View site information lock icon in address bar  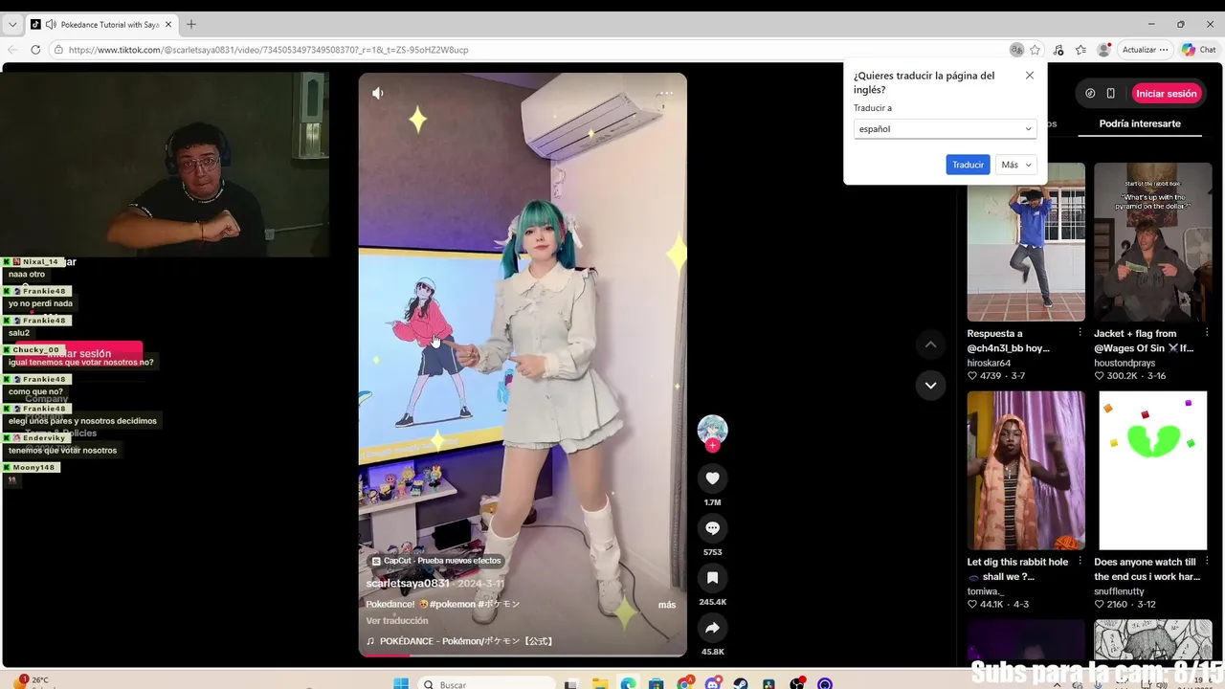58,50
